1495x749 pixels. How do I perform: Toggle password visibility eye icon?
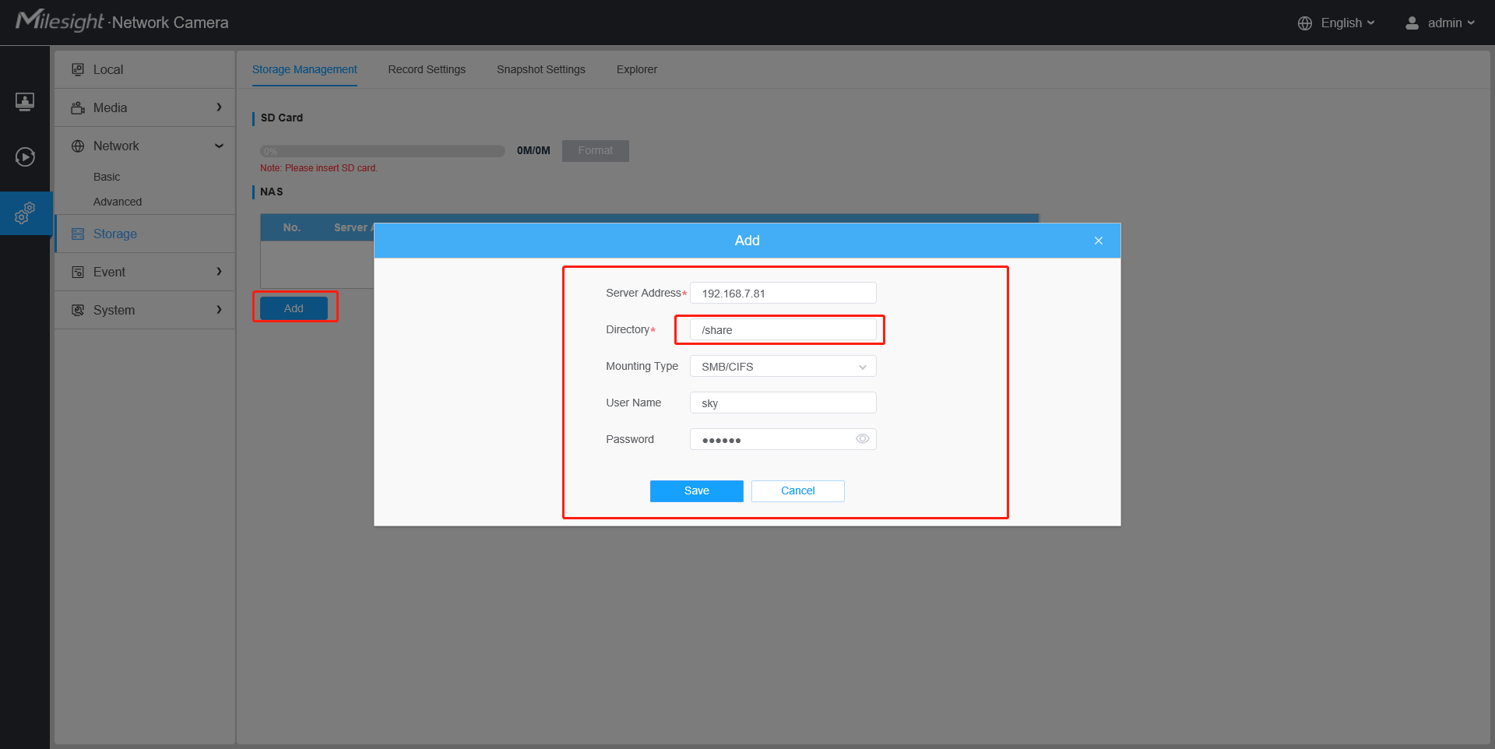pos(863,439)
